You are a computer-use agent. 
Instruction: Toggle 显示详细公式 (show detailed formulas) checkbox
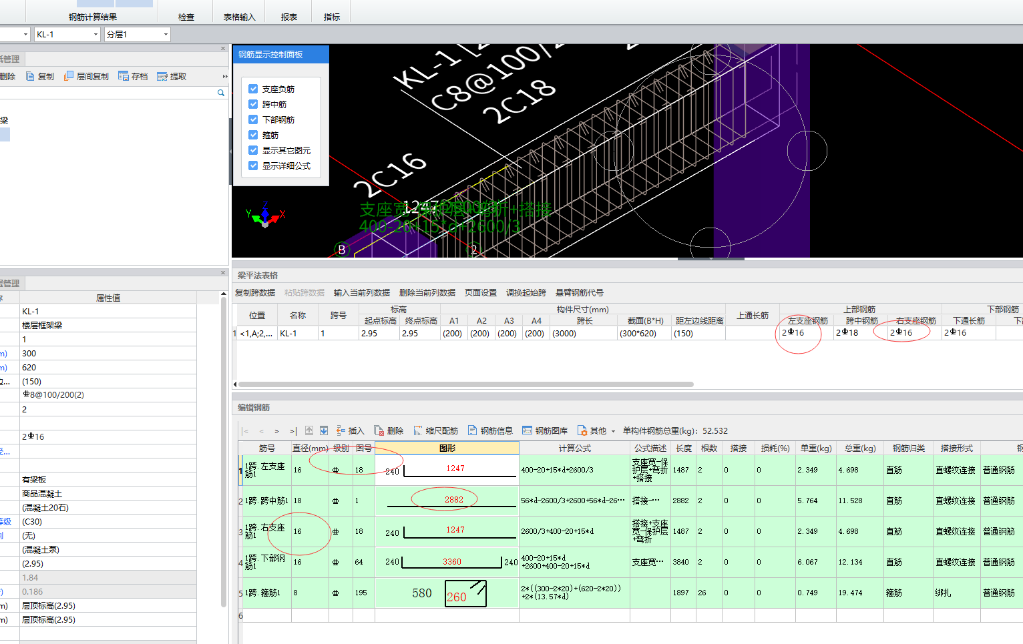(x=253, y=166)
